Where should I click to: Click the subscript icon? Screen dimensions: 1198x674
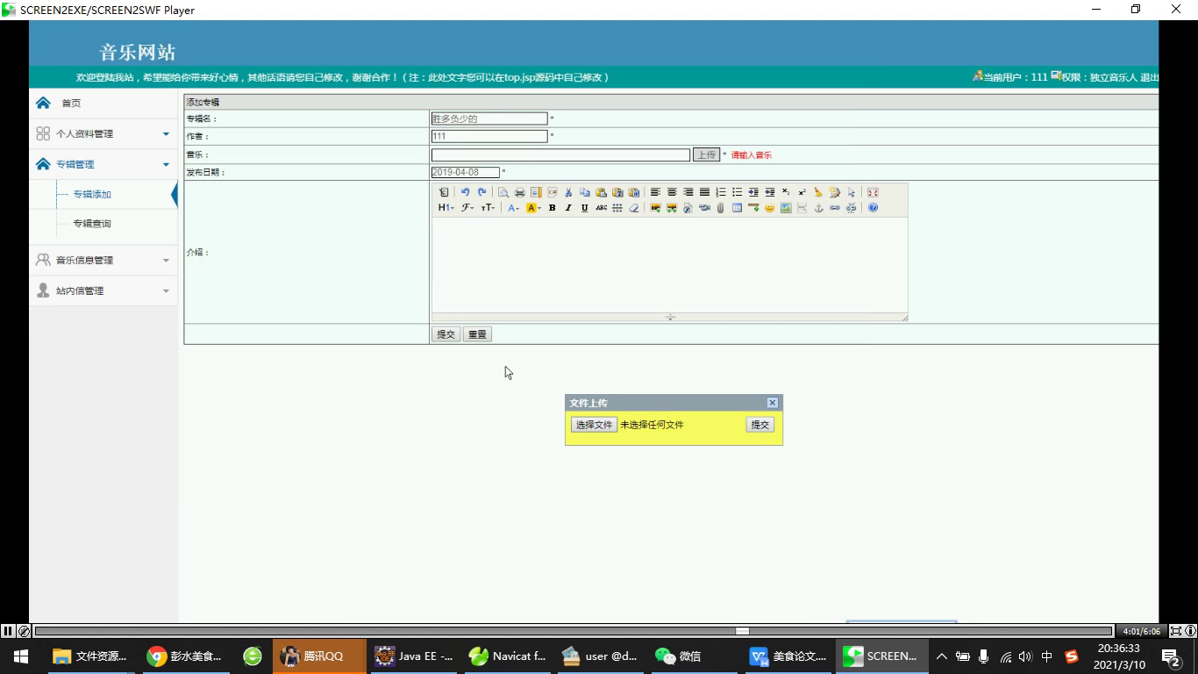click(x=786, y=192)
